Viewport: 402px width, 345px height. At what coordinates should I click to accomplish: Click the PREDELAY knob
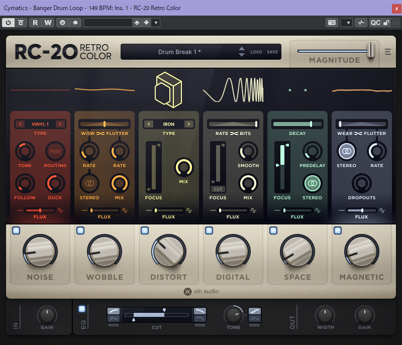(x=312, y=151)
